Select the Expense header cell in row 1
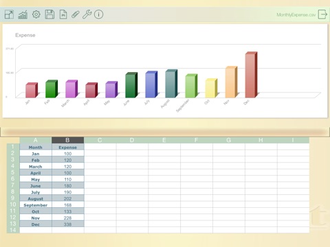The width and height of the screenshot is (330, 247). [68, 148]
